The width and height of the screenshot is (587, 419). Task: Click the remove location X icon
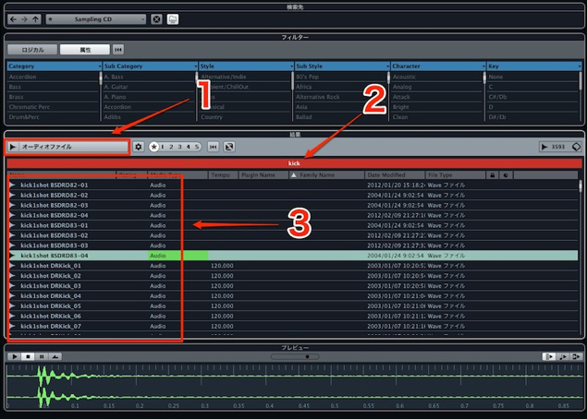(156, 19)
